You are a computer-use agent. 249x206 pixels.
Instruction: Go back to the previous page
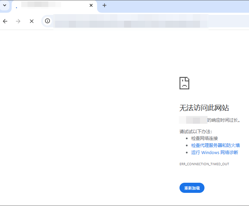(5, 21)
